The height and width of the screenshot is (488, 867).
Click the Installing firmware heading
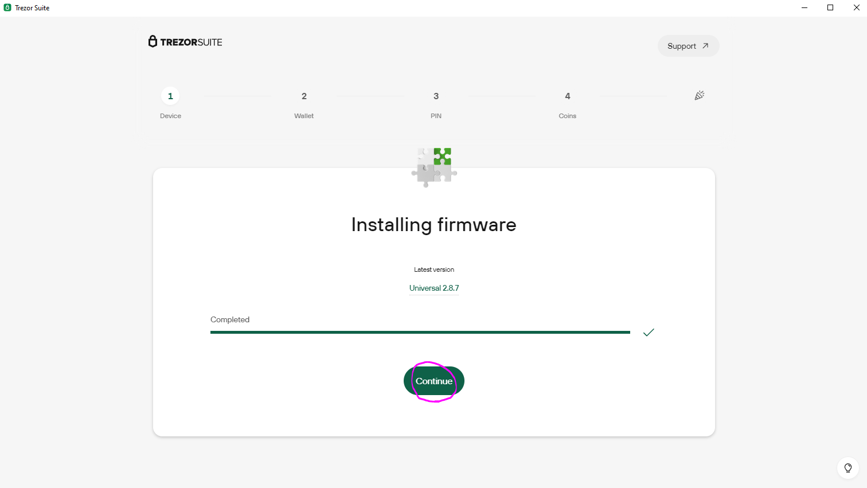433,225
